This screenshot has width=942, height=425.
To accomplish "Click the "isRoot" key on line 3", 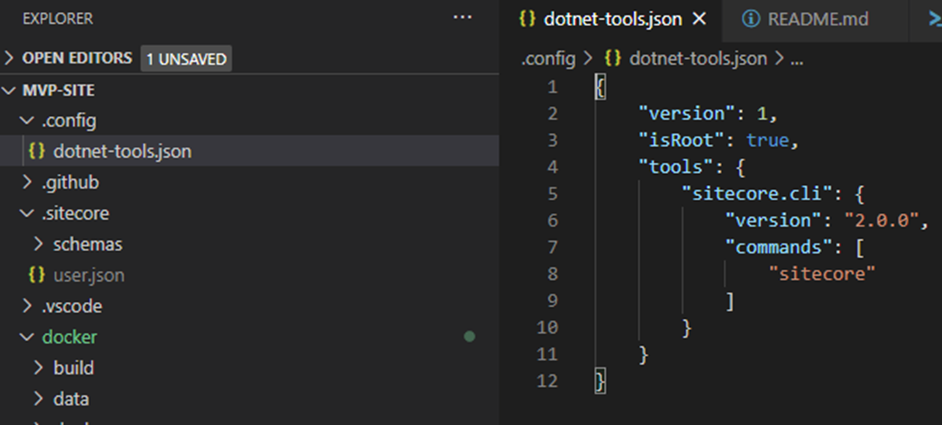I will pos(681,140).
